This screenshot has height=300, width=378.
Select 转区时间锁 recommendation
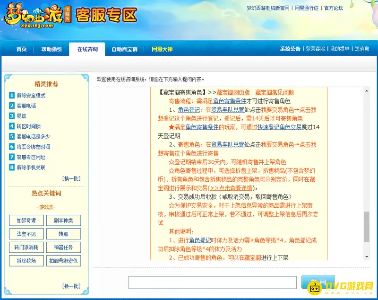tap(29, 126)
